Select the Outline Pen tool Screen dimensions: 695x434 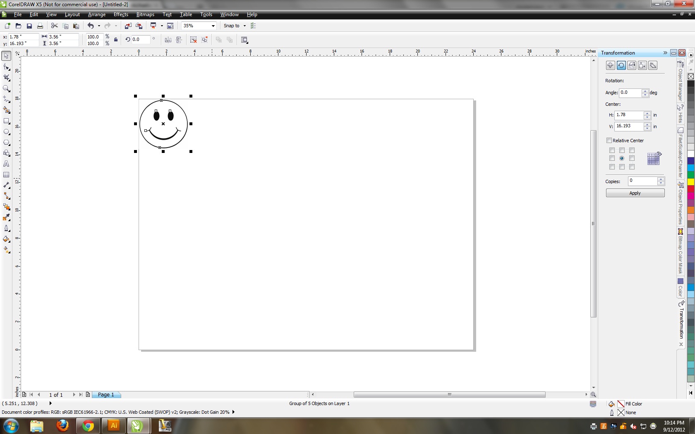click(6, 229)
